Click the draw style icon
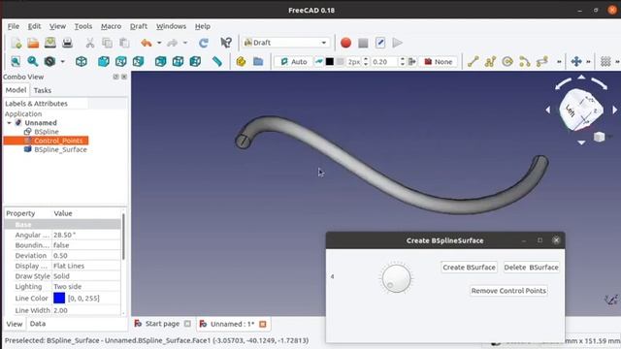Viewport: 621px width, 349px height. point(49,61)
